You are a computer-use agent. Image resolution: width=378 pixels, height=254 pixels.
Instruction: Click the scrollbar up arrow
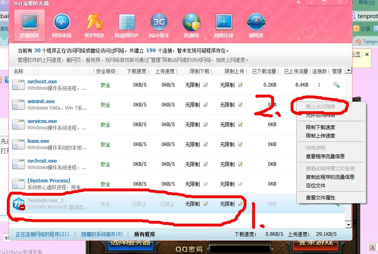pos(348,71)
